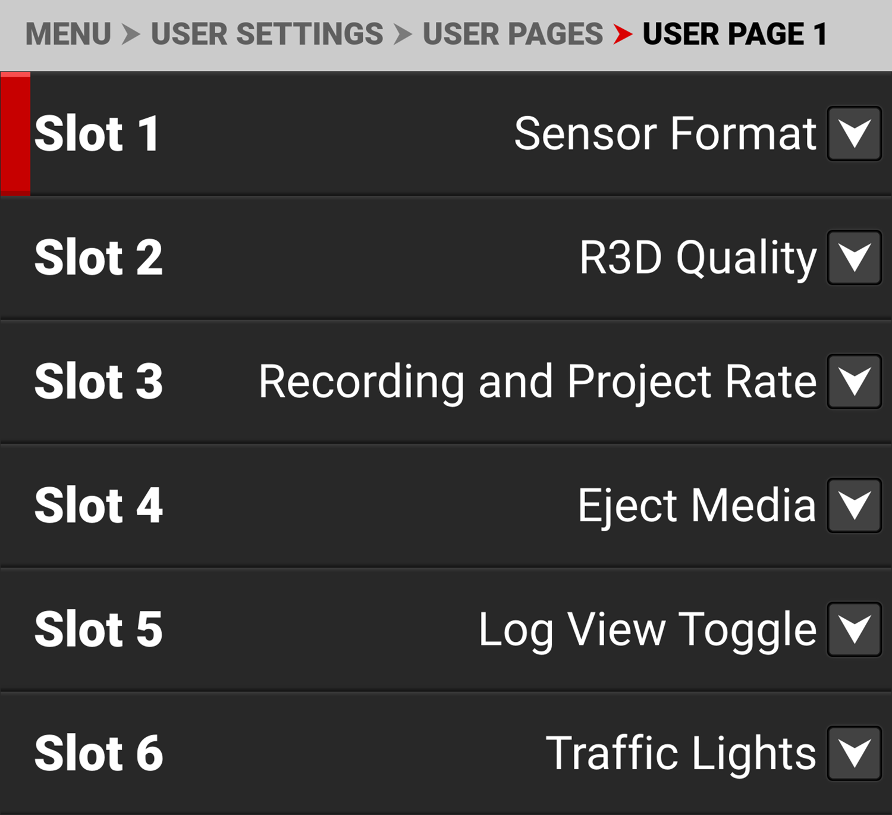892x815 pixels.
Task: Click the Sensor Format value
Action: (665, 134)
